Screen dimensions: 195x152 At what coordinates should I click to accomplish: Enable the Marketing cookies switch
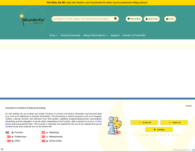[x=43, y=132]
